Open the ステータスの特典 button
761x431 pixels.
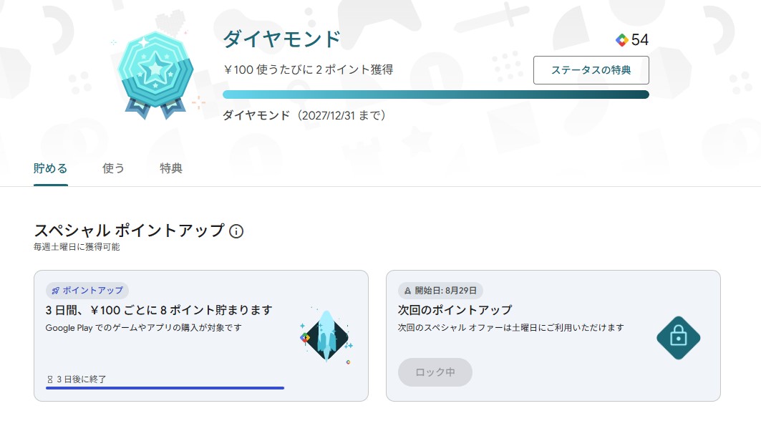coord(591,70)
